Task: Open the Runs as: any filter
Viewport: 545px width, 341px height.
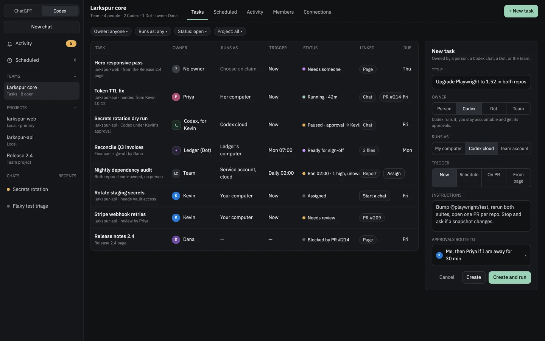Action: point(153,31)
